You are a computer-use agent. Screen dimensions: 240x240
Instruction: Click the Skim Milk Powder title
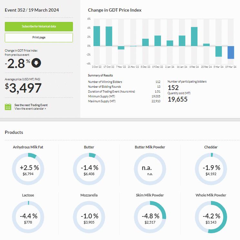(150, 195)
